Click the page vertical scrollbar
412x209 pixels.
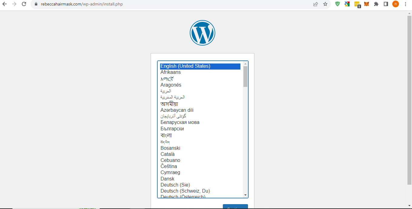[x=409, y=100]
